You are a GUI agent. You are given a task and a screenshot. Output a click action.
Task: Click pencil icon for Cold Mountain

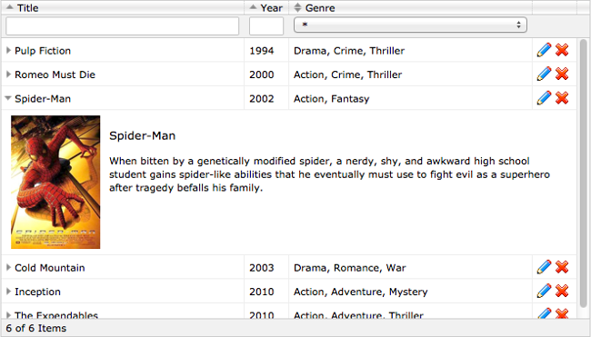tap(544, 267)
